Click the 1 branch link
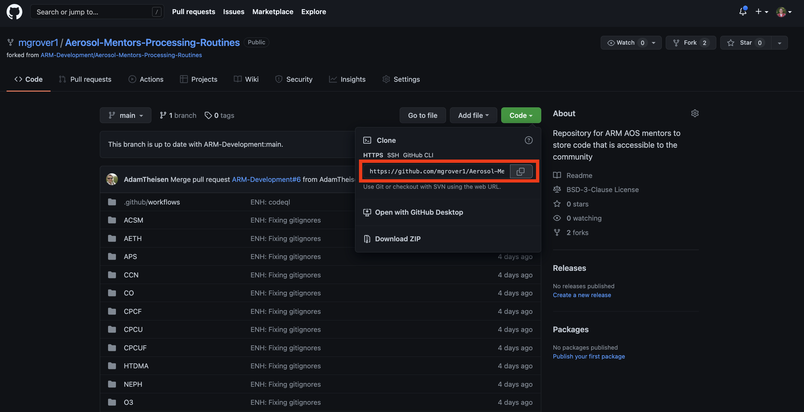 click(x=178, y=116)
